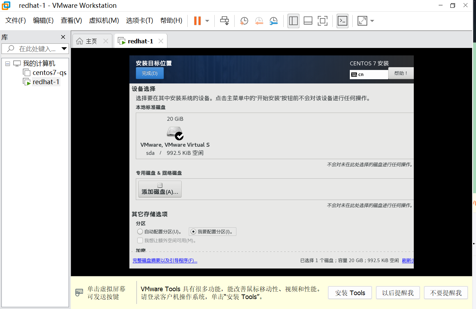The image size is (476, 309).
Task: Expand the library search dropdown
Action: coord(64,49)
